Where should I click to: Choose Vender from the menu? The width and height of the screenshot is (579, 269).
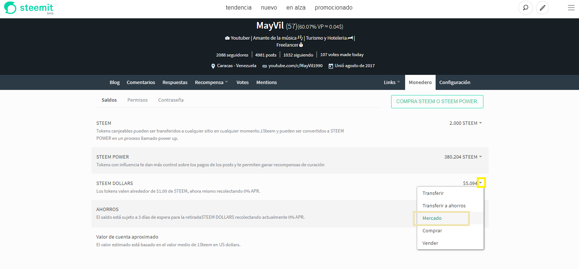click(x=430, y=243)
